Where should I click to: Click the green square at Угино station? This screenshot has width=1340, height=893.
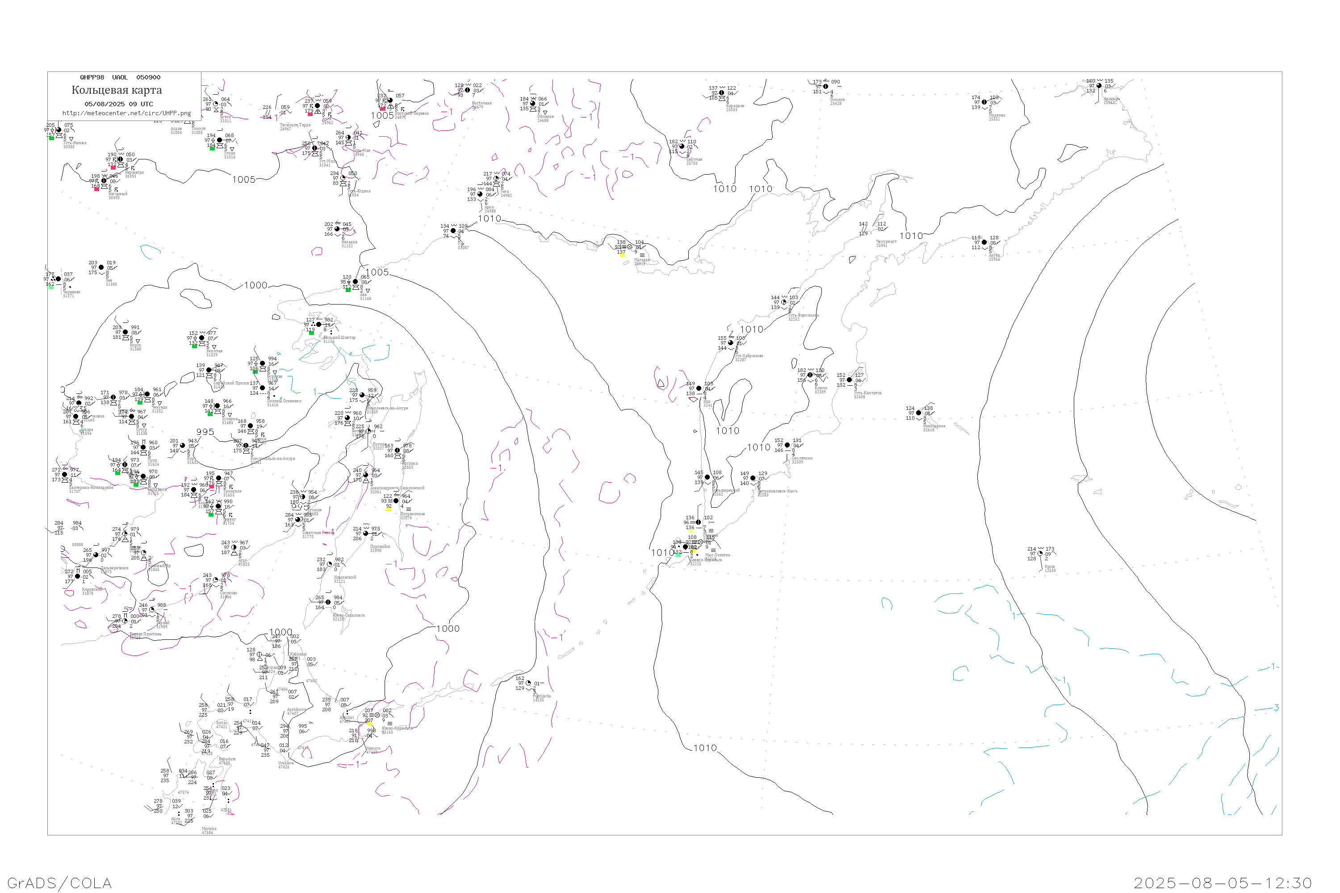(212, 148)
